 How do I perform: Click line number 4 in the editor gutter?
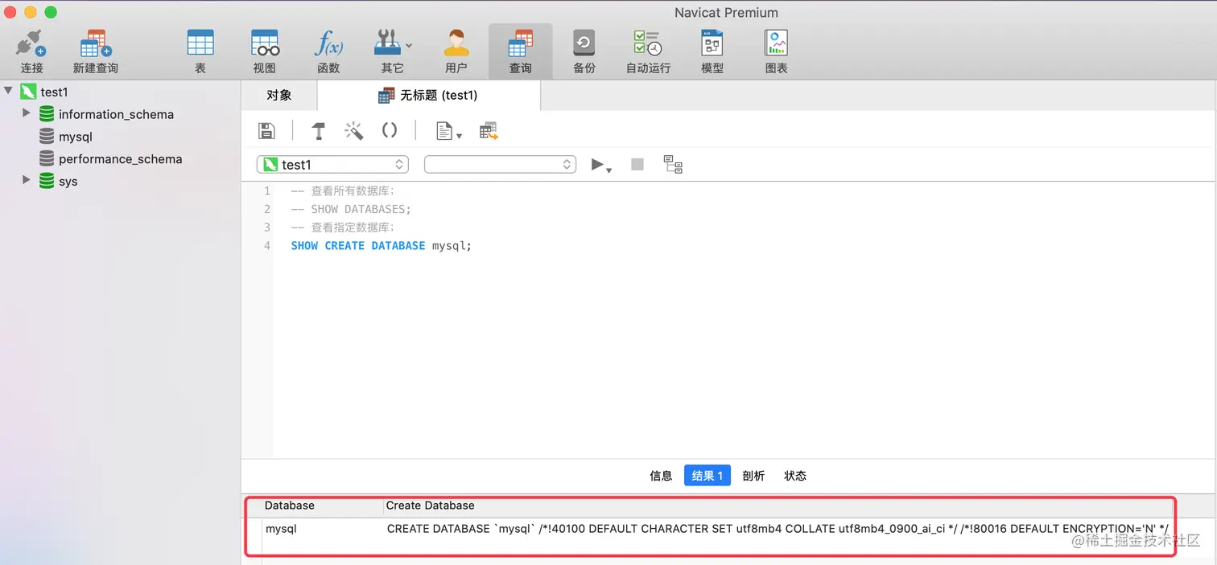267,246
